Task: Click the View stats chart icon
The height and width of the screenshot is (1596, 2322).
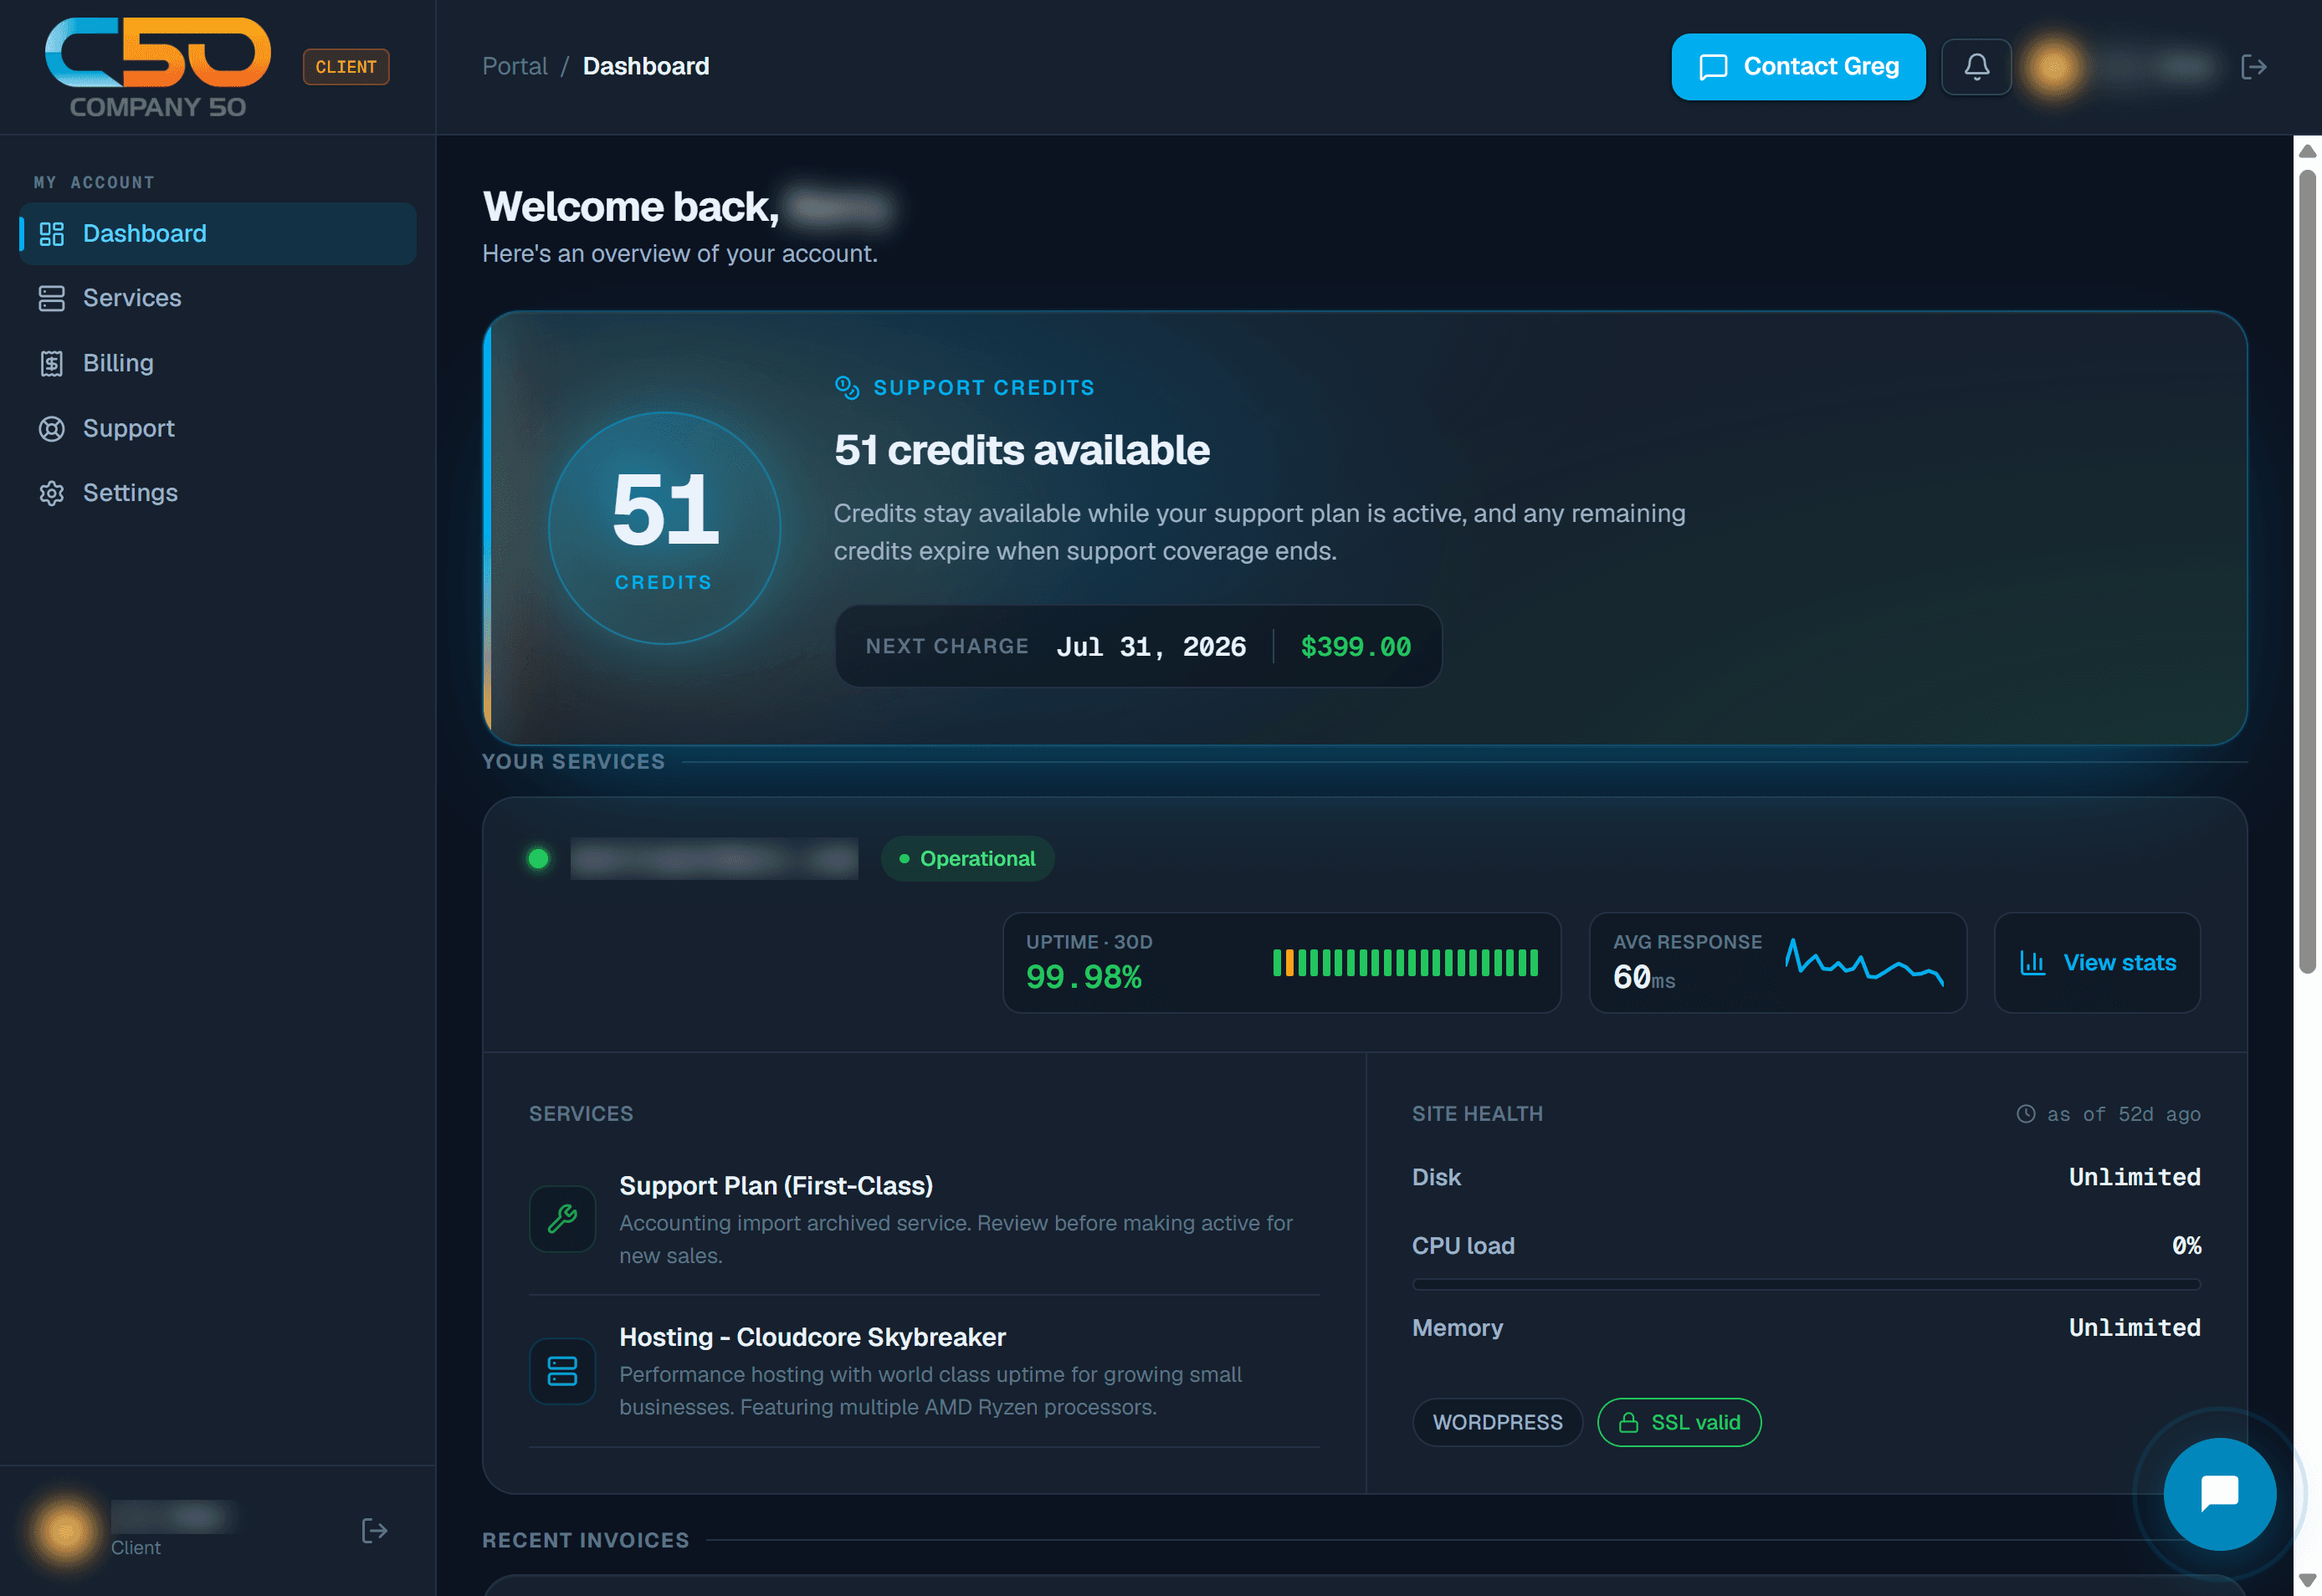Action: pos(2032,963)
